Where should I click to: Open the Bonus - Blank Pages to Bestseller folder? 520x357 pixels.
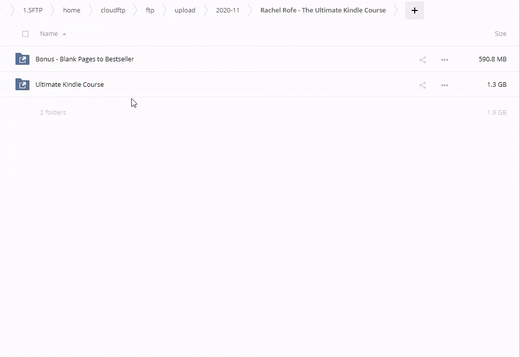click(x=84, y=59)
